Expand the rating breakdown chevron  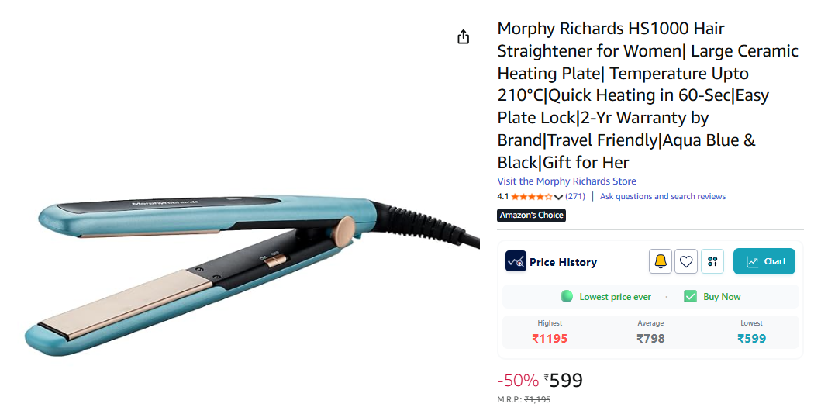[558, 197]
